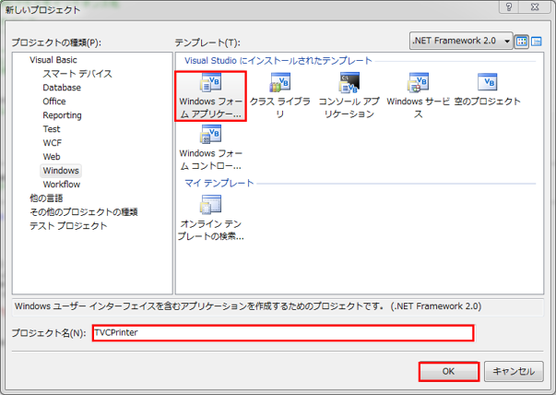The width and height of the screenshot is (556, 395).
Task: Click the キャンセル button
Action: click(514, 372)
